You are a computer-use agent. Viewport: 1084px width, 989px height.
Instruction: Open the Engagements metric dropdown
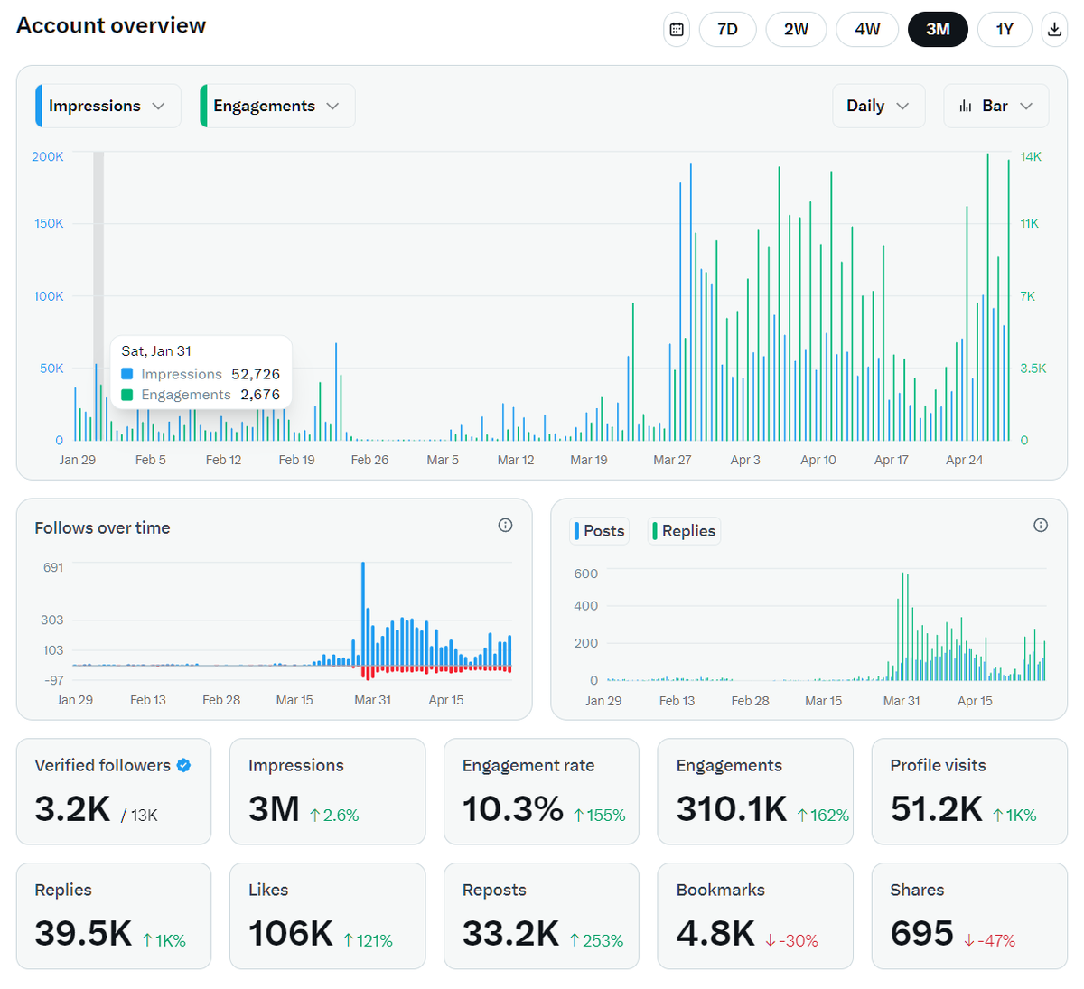click(276, 106)
